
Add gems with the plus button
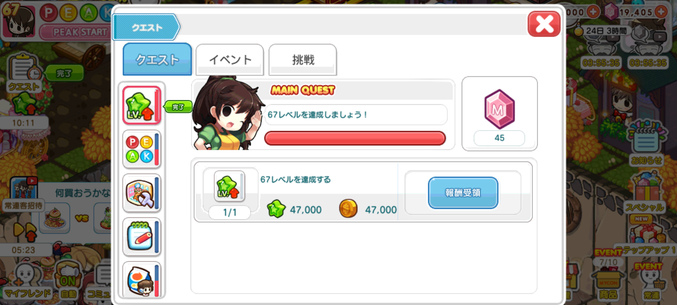point(661,12)
